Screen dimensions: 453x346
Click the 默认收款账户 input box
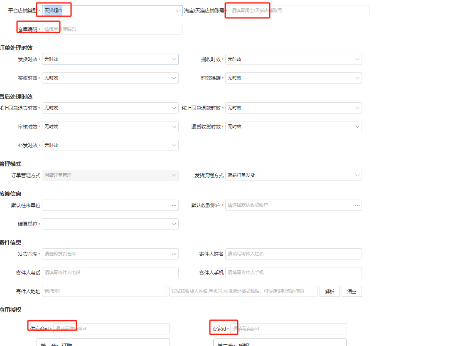coord(293,205)
